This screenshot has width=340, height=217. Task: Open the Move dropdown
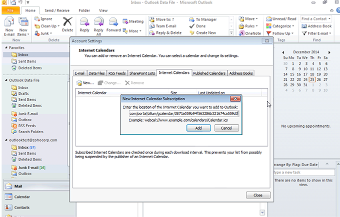click(x=248, y=19)
